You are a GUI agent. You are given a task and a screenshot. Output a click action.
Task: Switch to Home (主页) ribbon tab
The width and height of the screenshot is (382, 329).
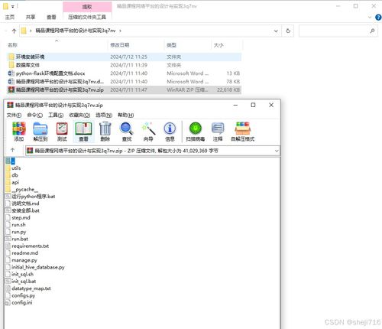(x=10, y=17)
